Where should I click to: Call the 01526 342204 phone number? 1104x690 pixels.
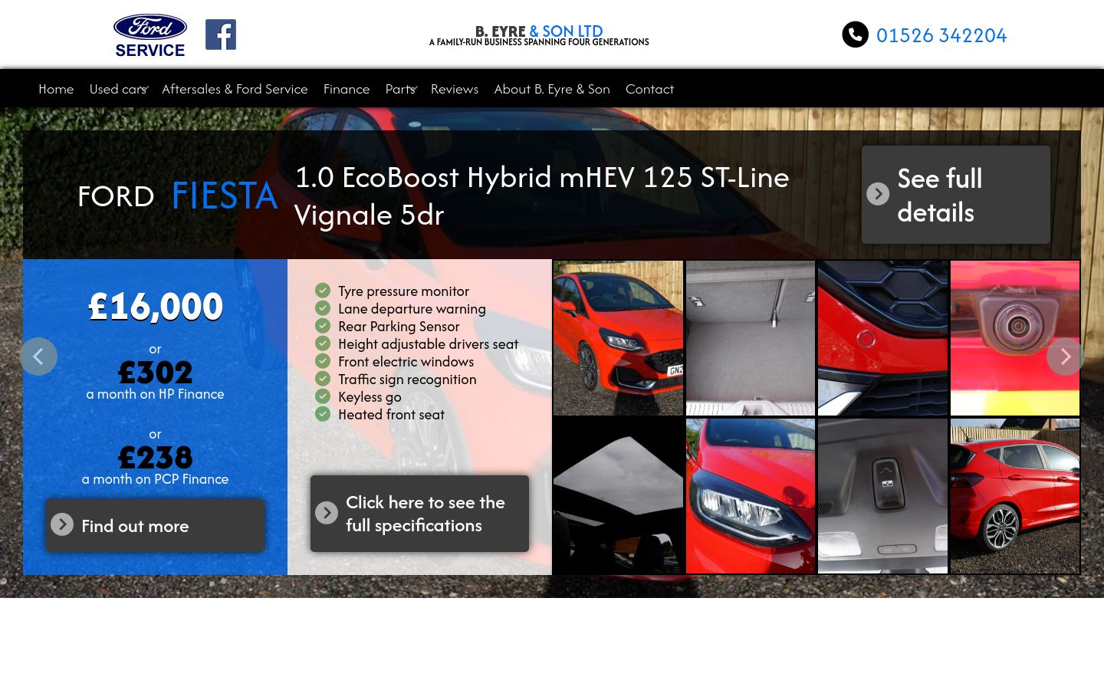(x=941, y=35)
